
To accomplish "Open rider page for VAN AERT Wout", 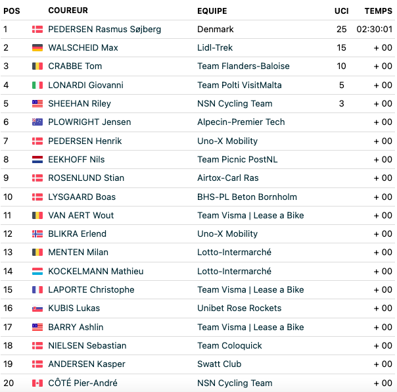I will pyautogui.click(x=81, y=215).
